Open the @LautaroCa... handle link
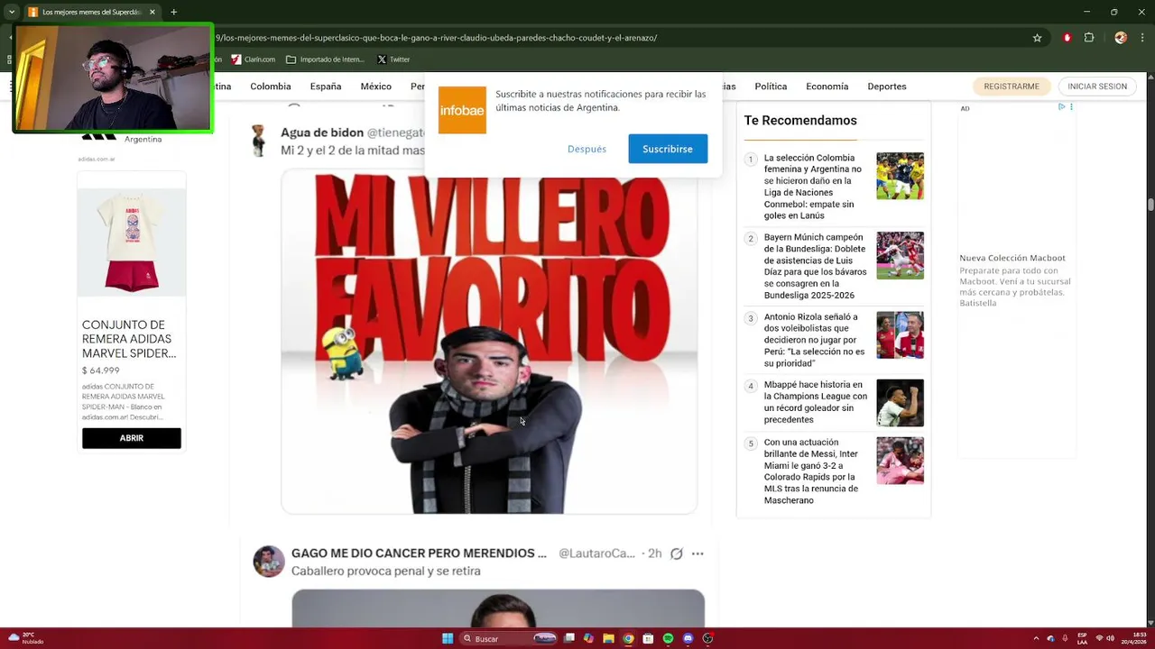Screen dimensions: 1155x649 coord(596,553)
